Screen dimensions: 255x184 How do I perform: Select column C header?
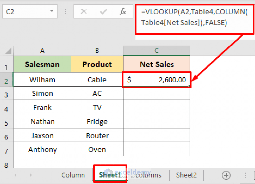tap(157, 51)
